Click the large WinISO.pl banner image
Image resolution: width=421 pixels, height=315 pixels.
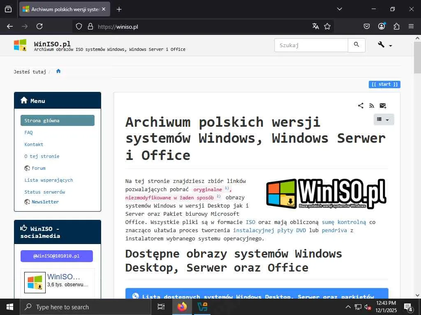pos(326,194)
